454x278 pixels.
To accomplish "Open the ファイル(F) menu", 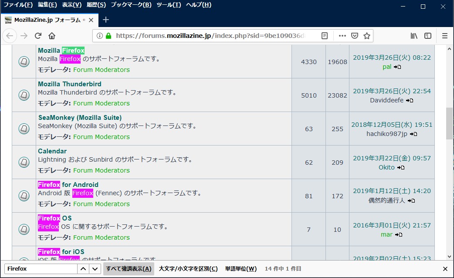I will point(18,5).
